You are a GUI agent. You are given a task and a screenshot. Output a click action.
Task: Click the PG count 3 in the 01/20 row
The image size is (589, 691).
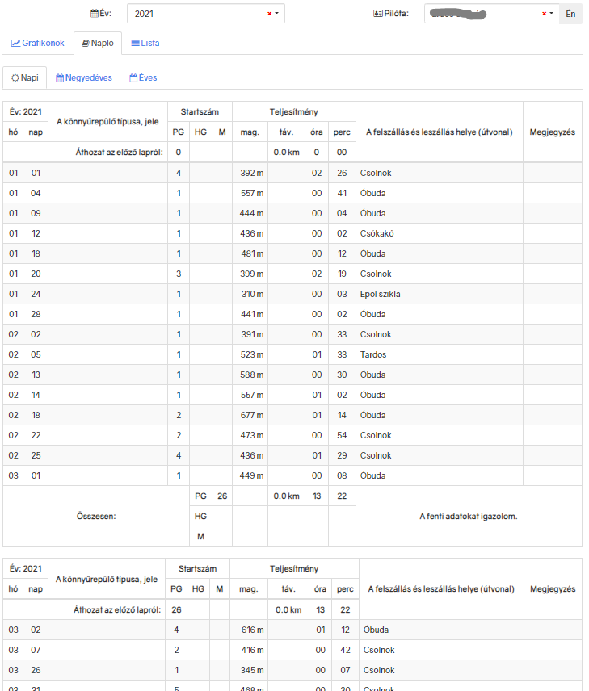coord(178,274)
